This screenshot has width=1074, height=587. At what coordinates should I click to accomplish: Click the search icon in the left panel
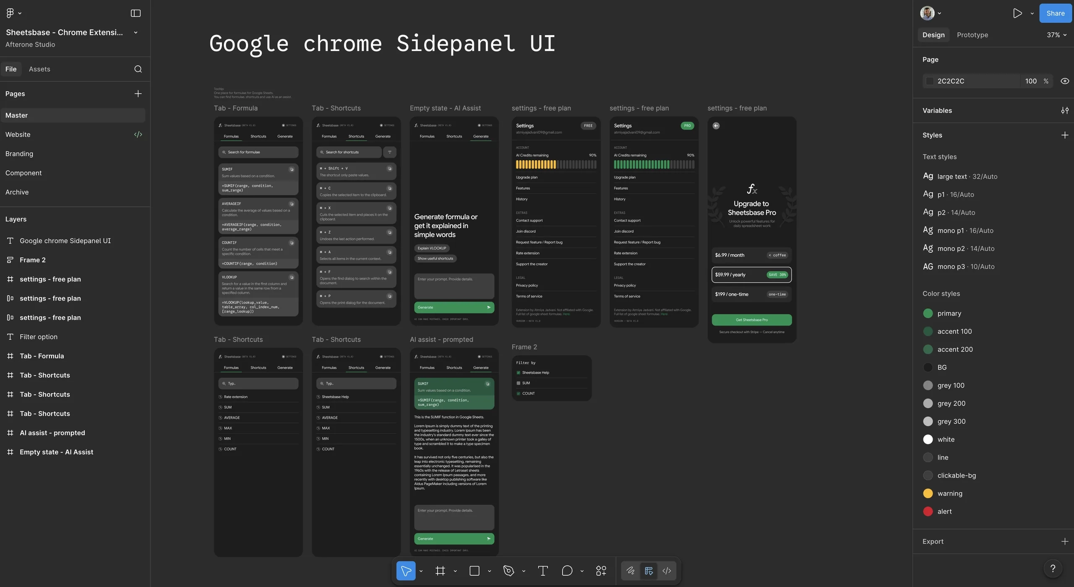(x=138, y=69)
